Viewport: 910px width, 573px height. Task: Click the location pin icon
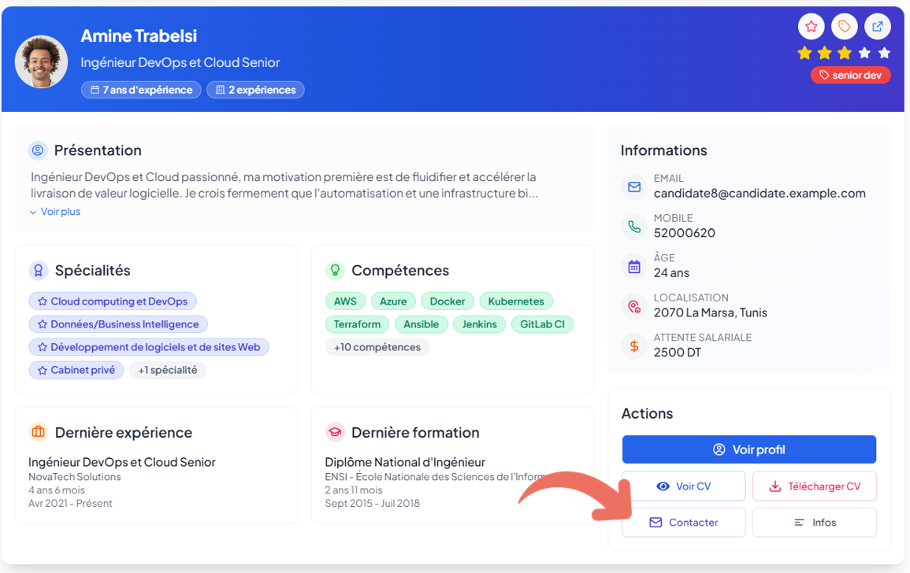click(x=634, y=306)
